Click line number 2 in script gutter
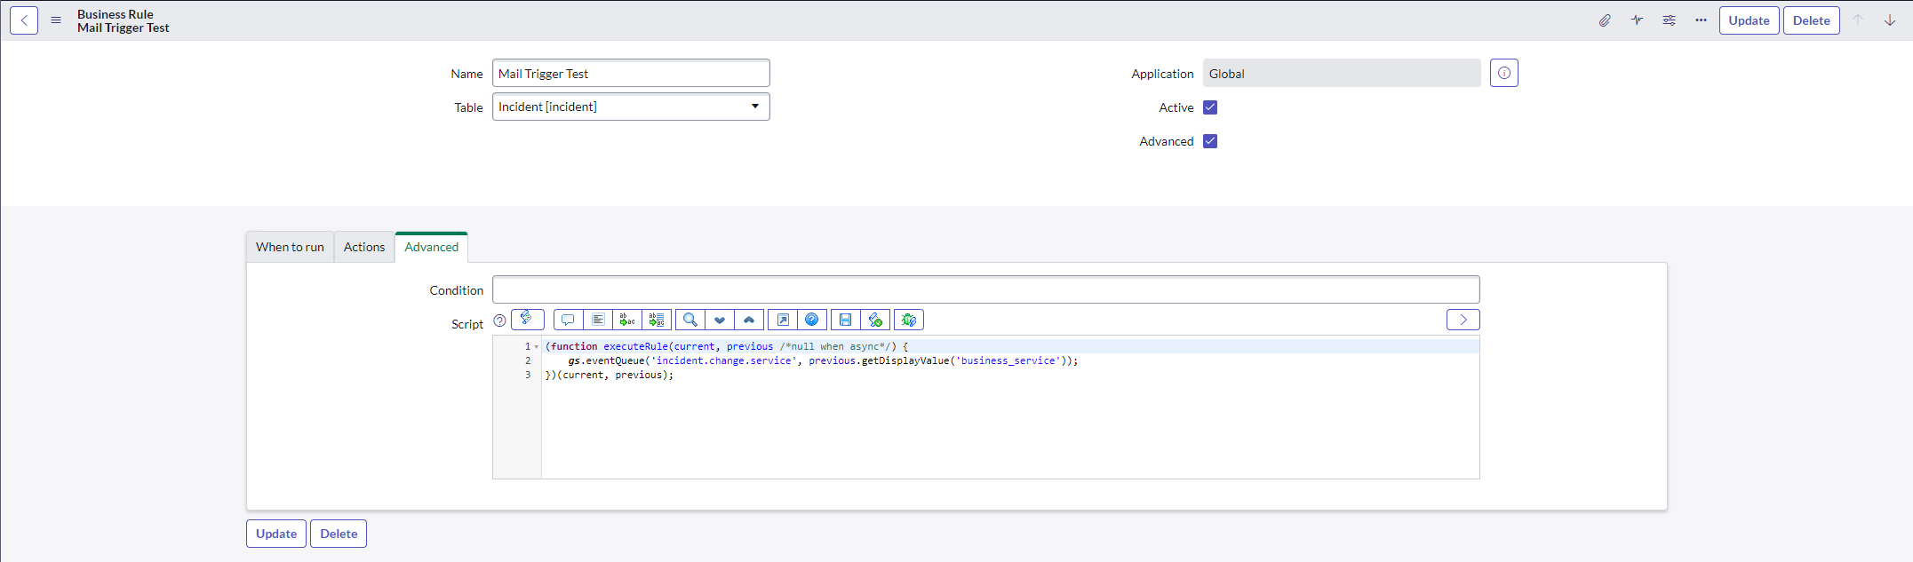This screenshot has height=562, width=1913. coord(528,360)
